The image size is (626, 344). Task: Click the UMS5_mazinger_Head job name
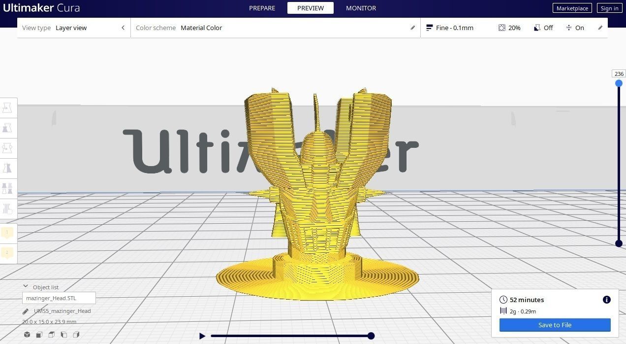62,311
